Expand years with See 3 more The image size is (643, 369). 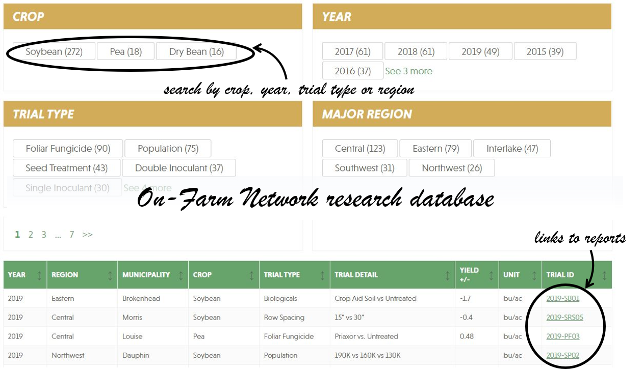408,71
